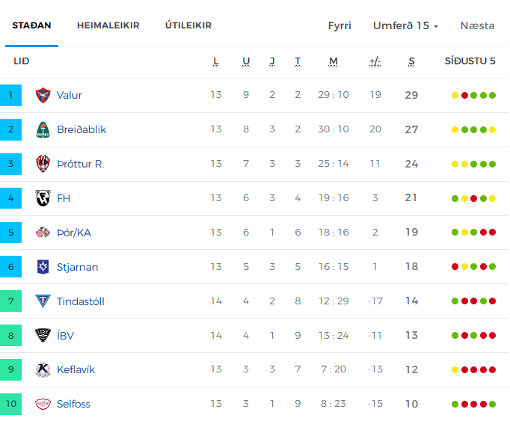This screenshot has width=510, height=424.
Task: Click the Tindastóll club crest
Action: point(43,301)
